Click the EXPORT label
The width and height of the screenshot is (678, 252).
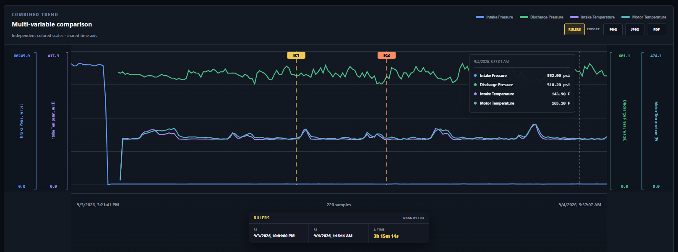[x=593, y=29]
